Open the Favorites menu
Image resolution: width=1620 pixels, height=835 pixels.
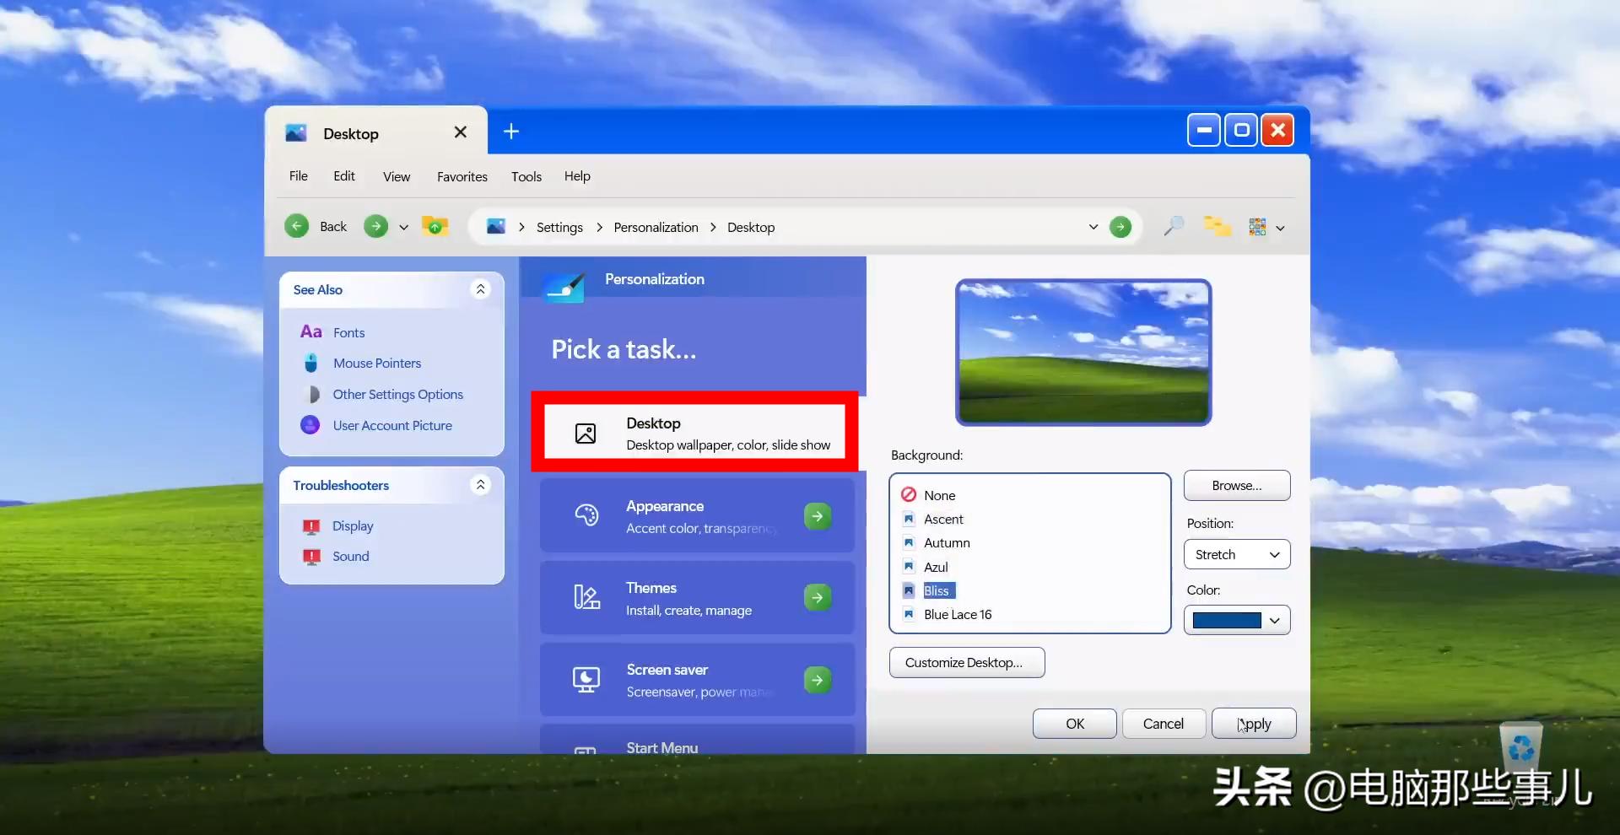[462, 176]
